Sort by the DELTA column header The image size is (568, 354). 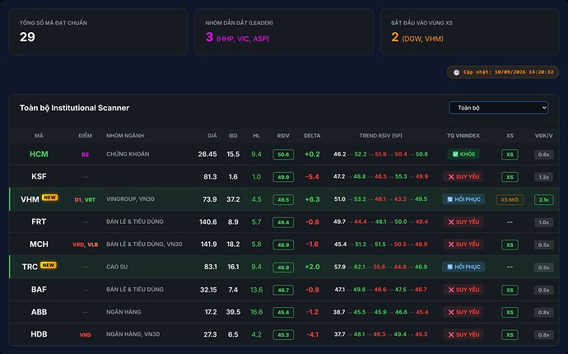(312, 136)
